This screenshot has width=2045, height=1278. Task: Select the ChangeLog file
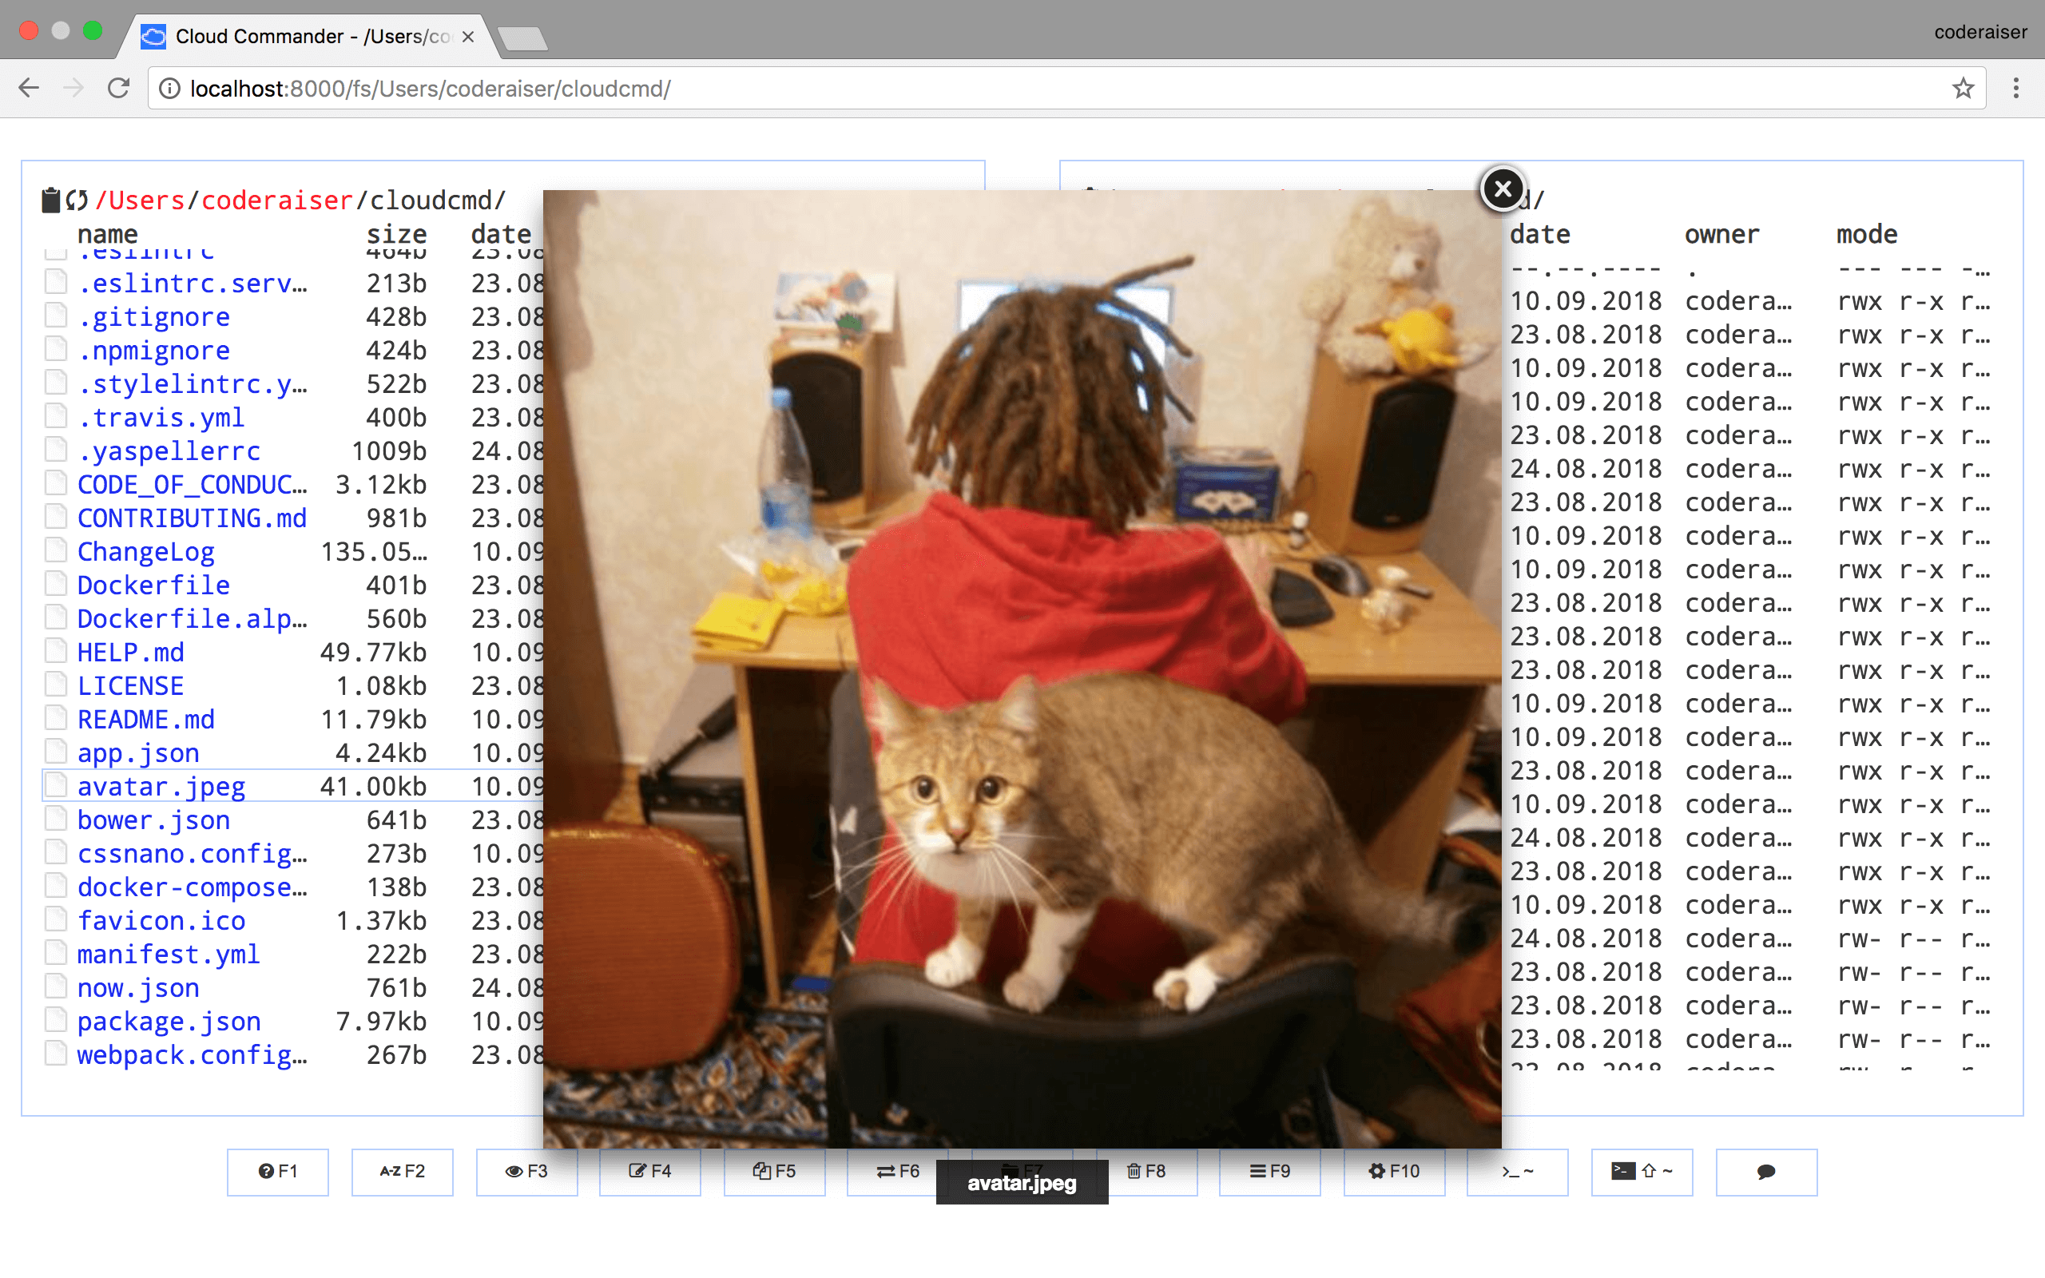point(146,551)
